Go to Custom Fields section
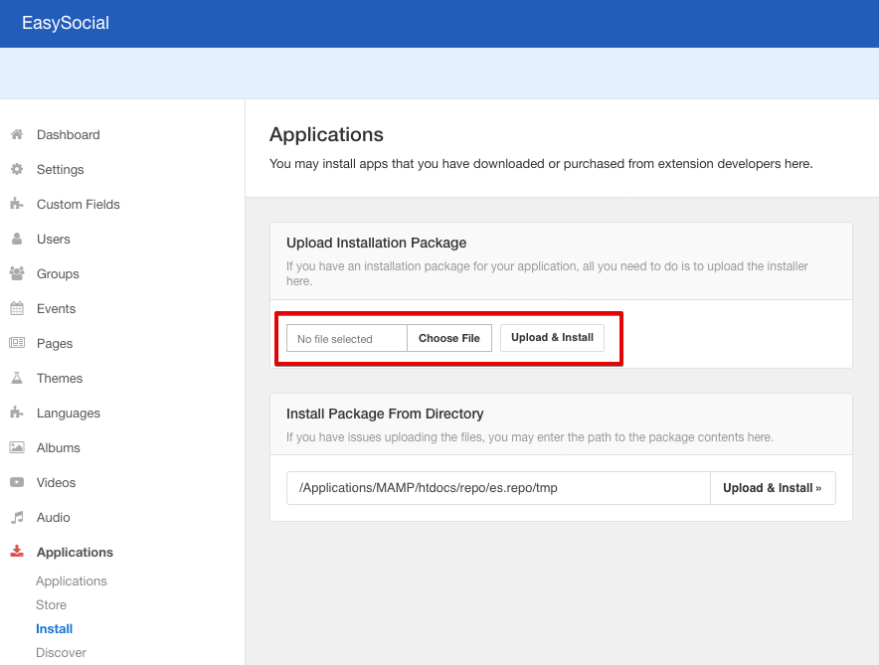The width and height of the screenshot is (879, 665). (x=78, y=204)
